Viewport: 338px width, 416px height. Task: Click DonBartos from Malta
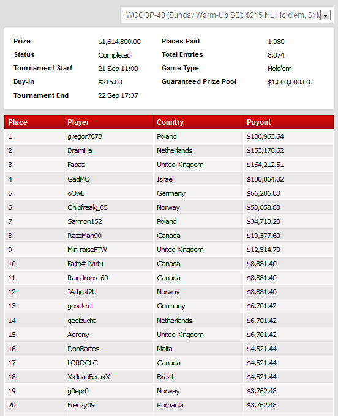[83, 349]
